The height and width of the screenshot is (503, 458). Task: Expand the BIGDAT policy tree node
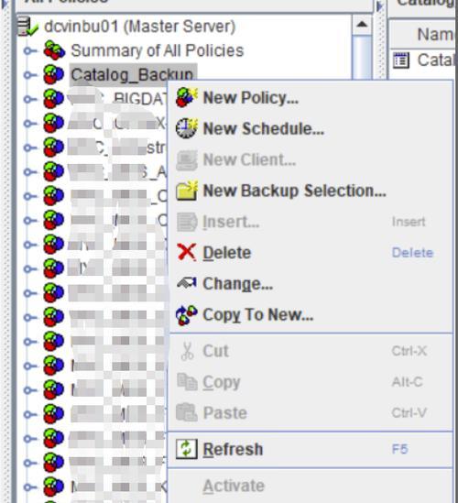click(30, 99)
